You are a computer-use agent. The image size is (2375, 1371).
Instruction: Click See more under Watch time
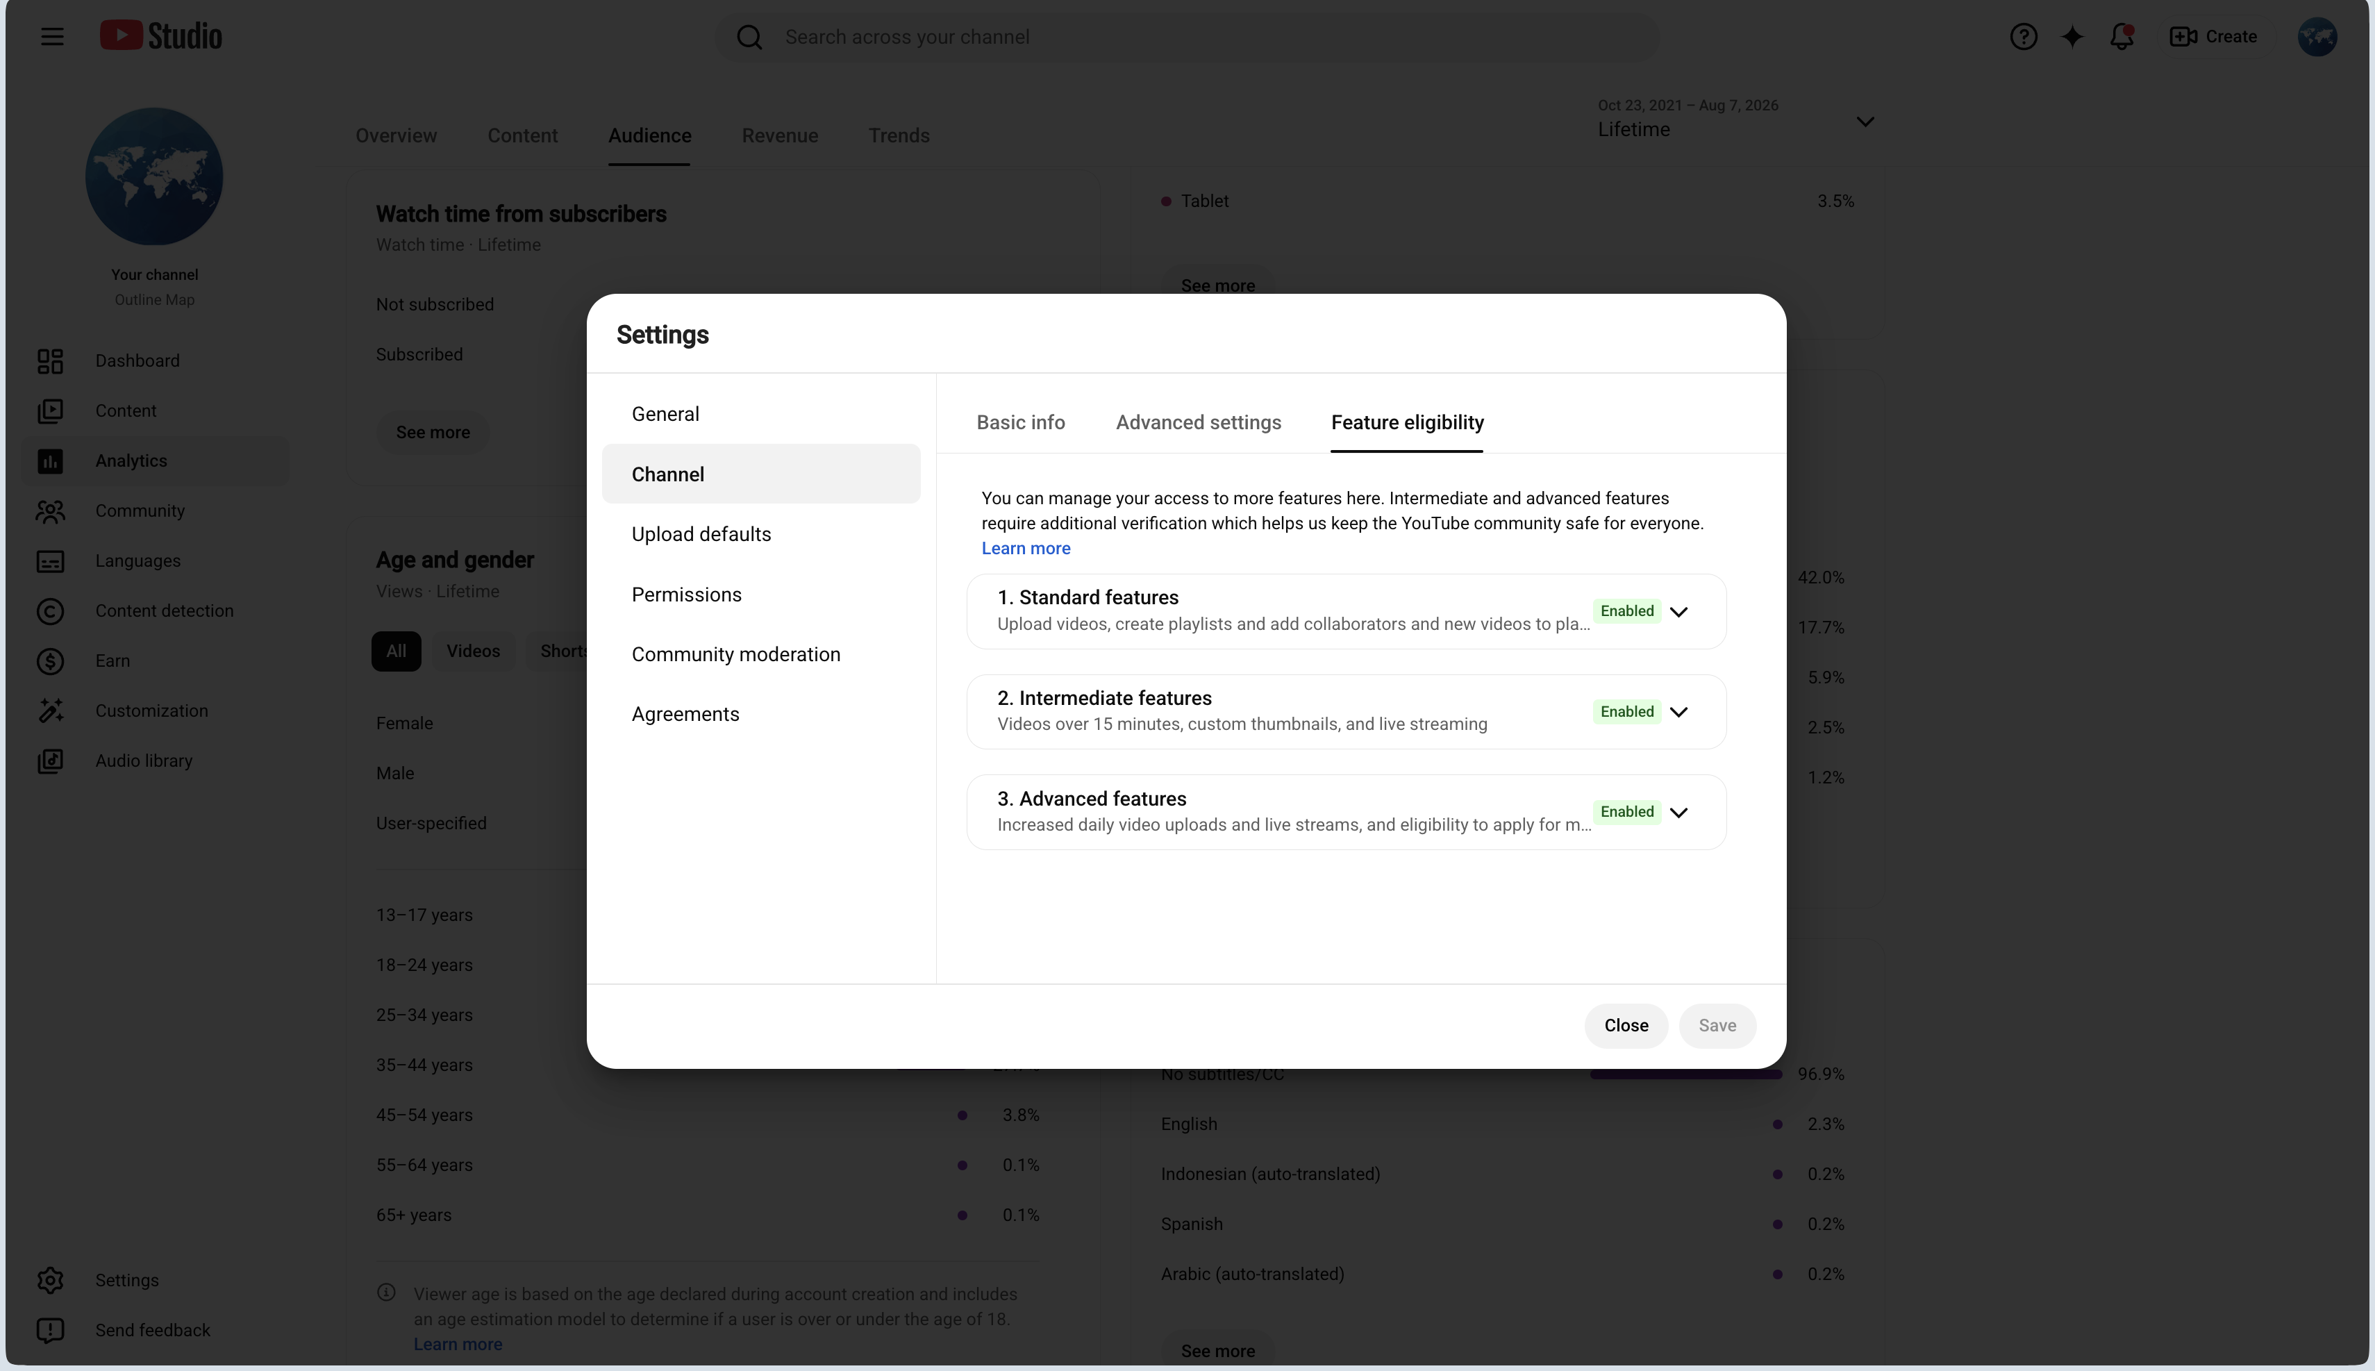pos(433,432)
